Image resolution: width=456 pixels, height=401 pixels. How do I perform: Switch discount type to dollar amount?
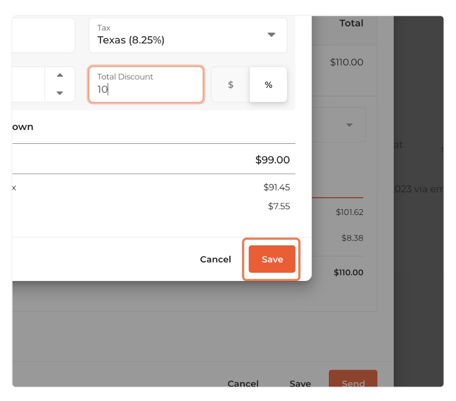tap(230, 85)
